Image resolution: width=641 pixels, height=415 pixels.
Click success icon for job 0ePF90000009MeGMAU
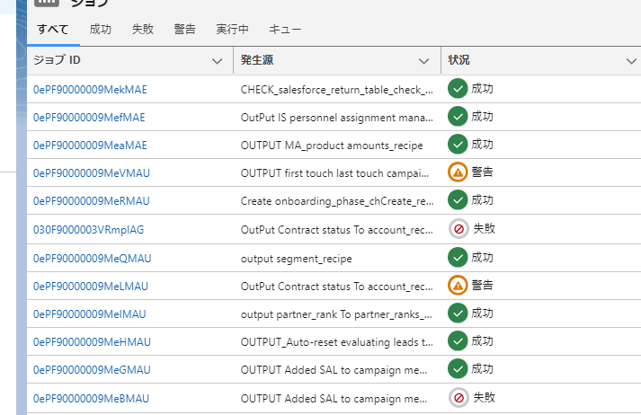[458, 368]
